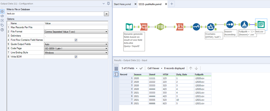Select the Input Data tool on canvas
The image size is (270, 111).
click(129, 27)
